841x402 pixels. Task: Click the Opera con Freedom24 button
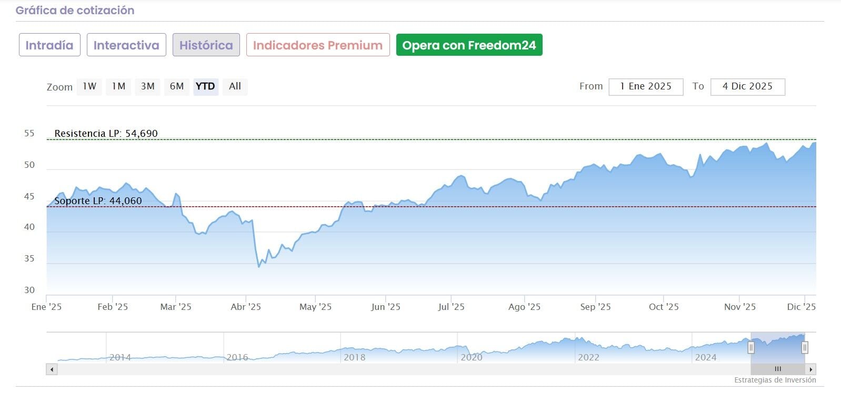click(469, 45)
